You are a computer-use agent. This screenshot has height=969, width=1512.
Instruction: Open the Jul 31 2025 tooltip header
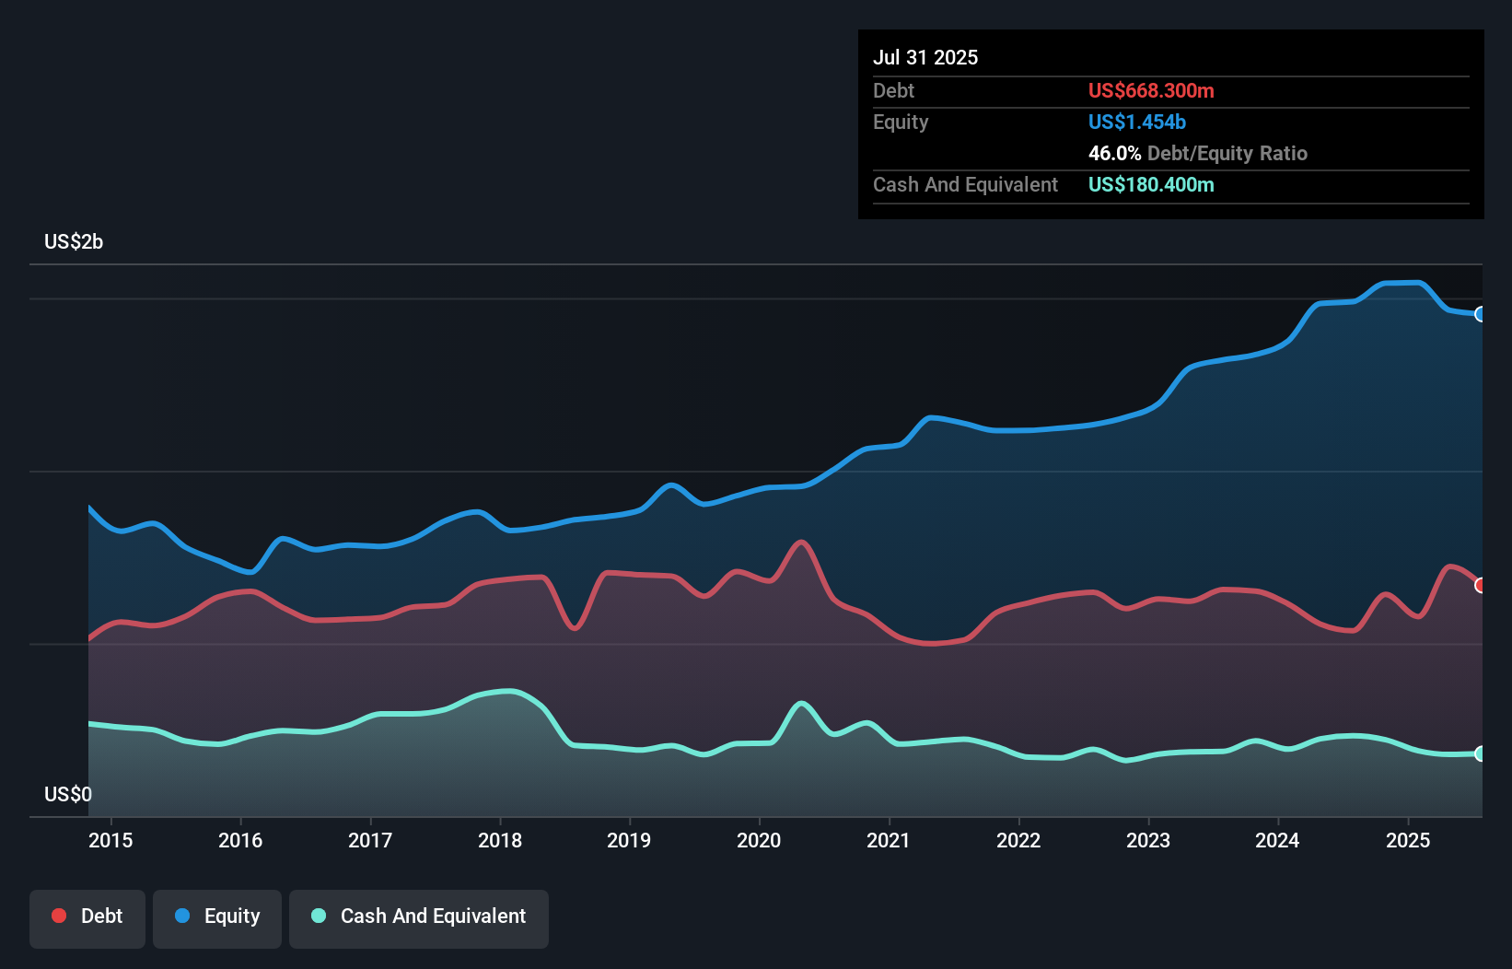click(925, 57)
